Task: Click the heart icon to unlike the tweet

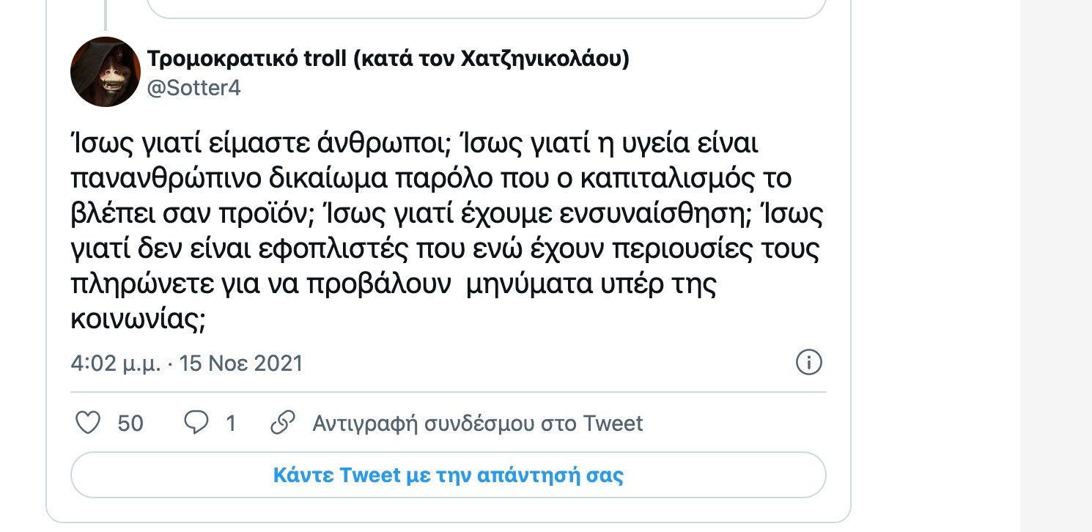Action: point(87,422)
